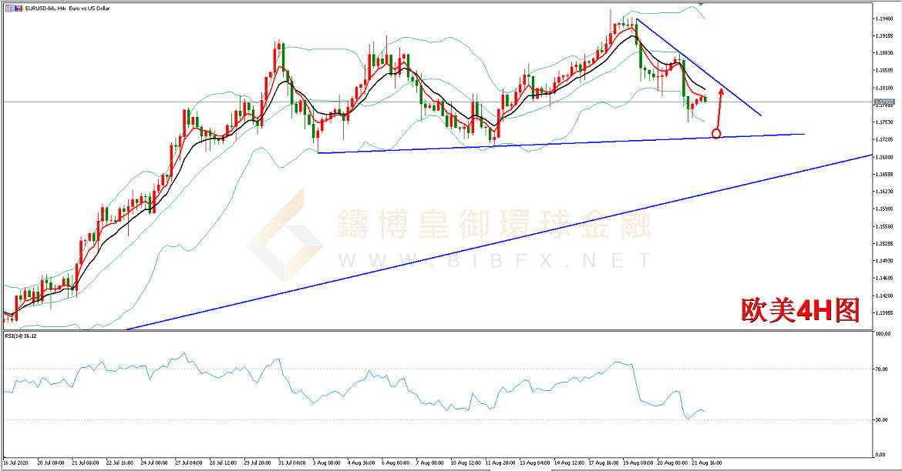Select the red upward arrow annotation

coord(720,109)
